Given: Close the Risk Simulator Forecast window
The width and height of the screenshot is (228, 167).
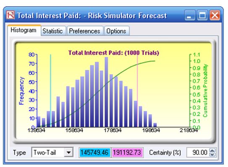Looking at the screenshot, I should (x=215, y=15).
